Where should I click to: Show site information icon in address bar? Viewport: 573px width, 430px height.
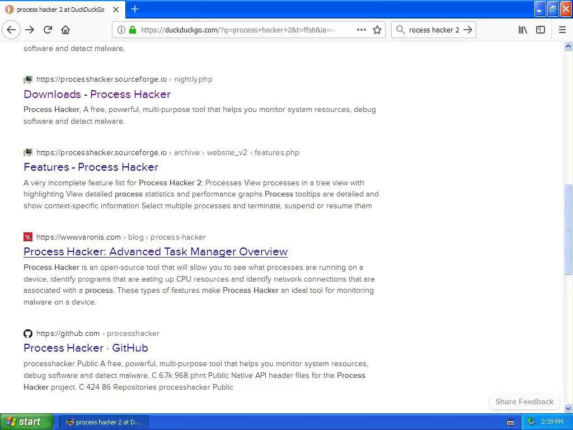tap(121, 30)
